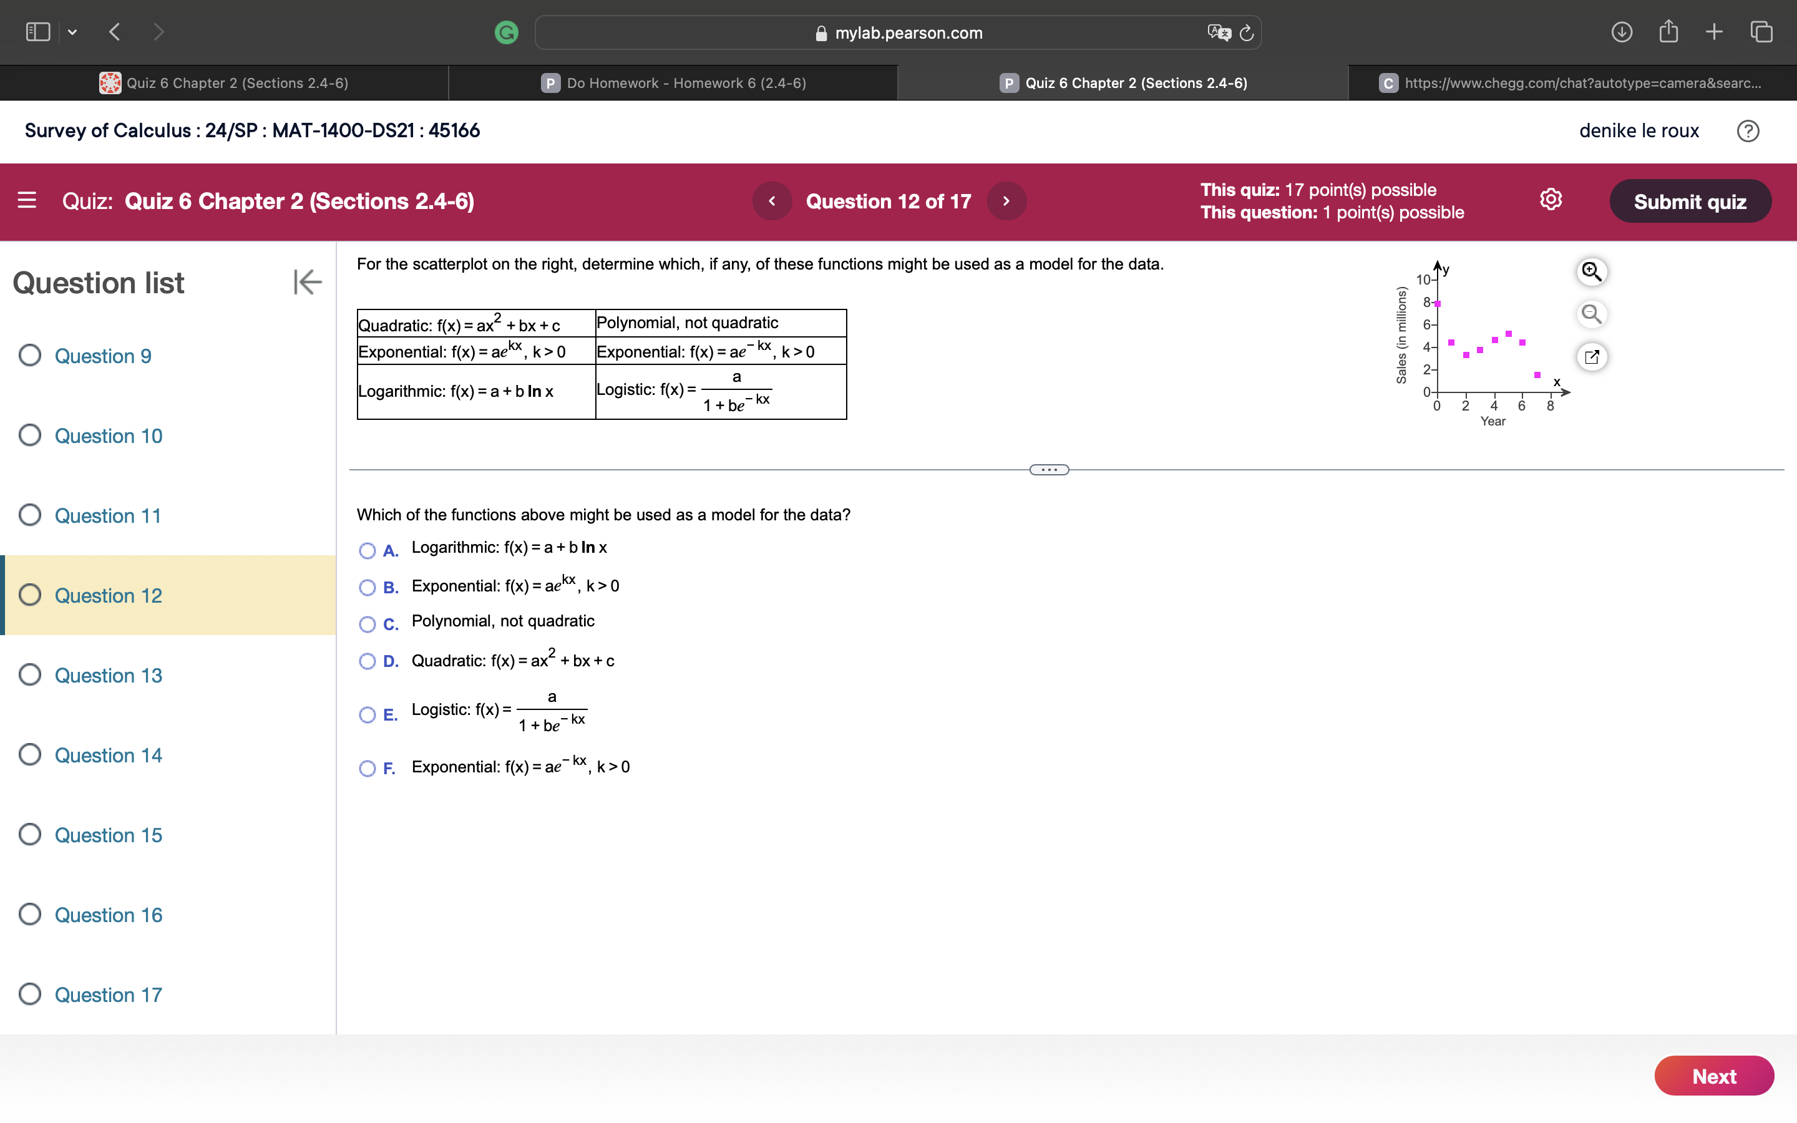Viewport: 1797px width, 1123px height.
Task: Open the quiz settings gear
Action: 1550,200
